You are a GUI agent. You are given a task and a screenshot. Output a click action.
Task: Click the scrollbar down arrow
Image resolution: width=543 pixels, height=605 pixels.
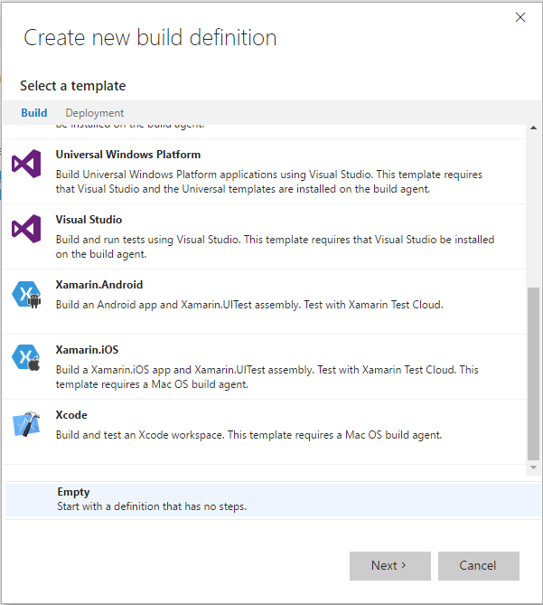pyautogui.click(x=534, y=468)
